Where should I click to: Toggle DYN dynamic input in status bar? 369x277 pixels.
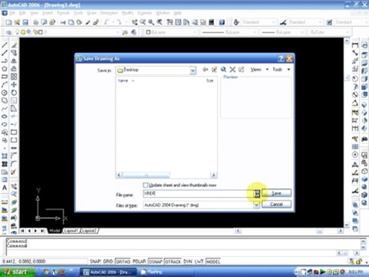[x=188, y=262]
